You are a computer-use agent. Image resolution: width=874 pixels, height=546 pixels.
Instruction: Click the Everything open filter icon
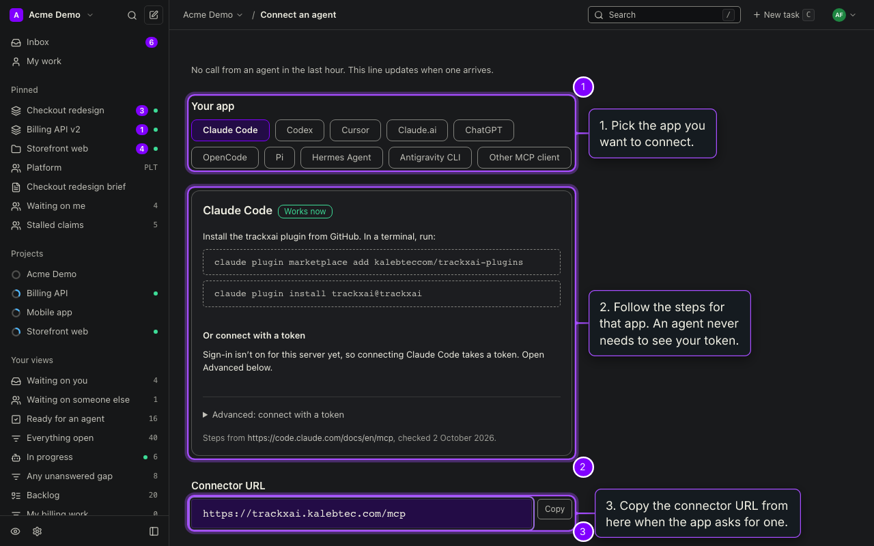(16, 438)
